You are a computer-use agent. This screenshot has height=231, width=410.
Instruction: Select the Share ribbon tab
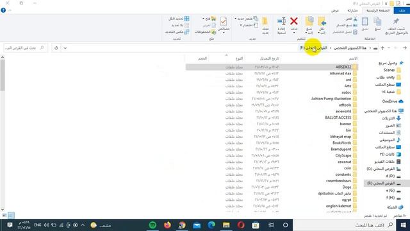tap(352, 10)
